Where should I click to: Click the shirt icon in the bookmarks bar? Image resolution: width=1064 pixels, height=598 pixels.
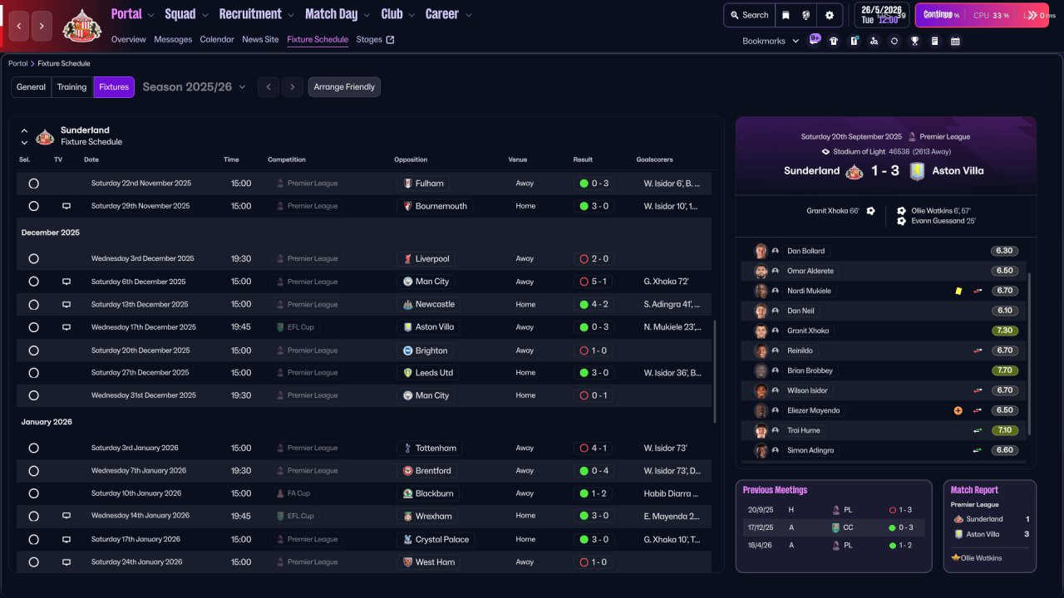tap(834, 41)
